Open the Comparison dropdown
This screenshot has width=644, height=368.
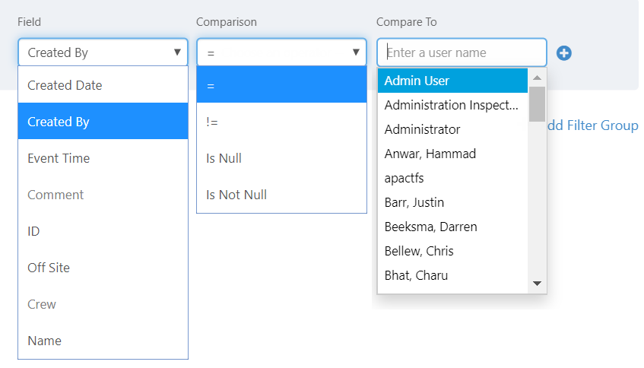click(x=281, y=52)
